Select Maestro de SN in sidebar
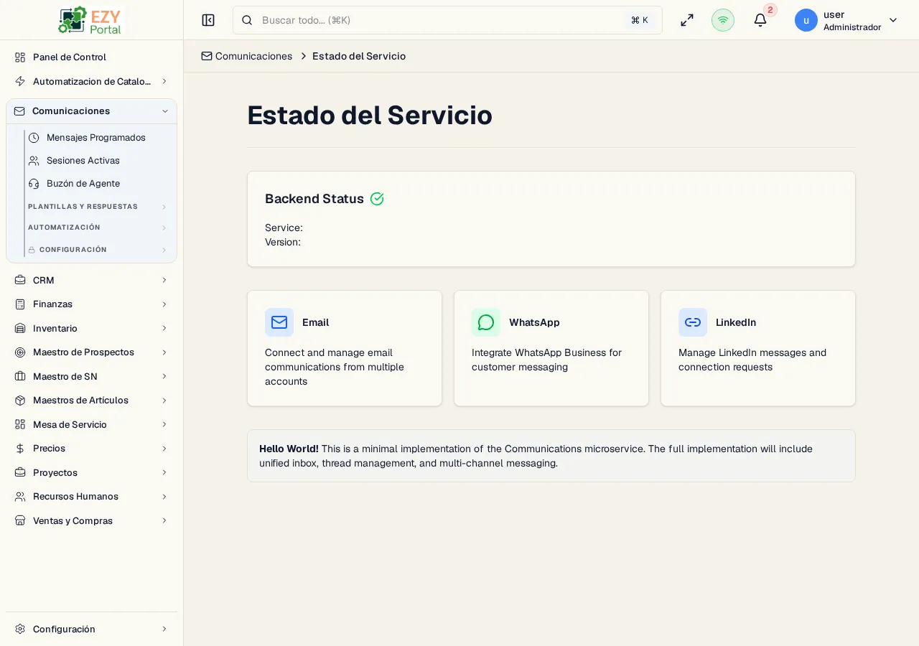The height and width of the screenshot is (646, 919). (x=91, y=376)
